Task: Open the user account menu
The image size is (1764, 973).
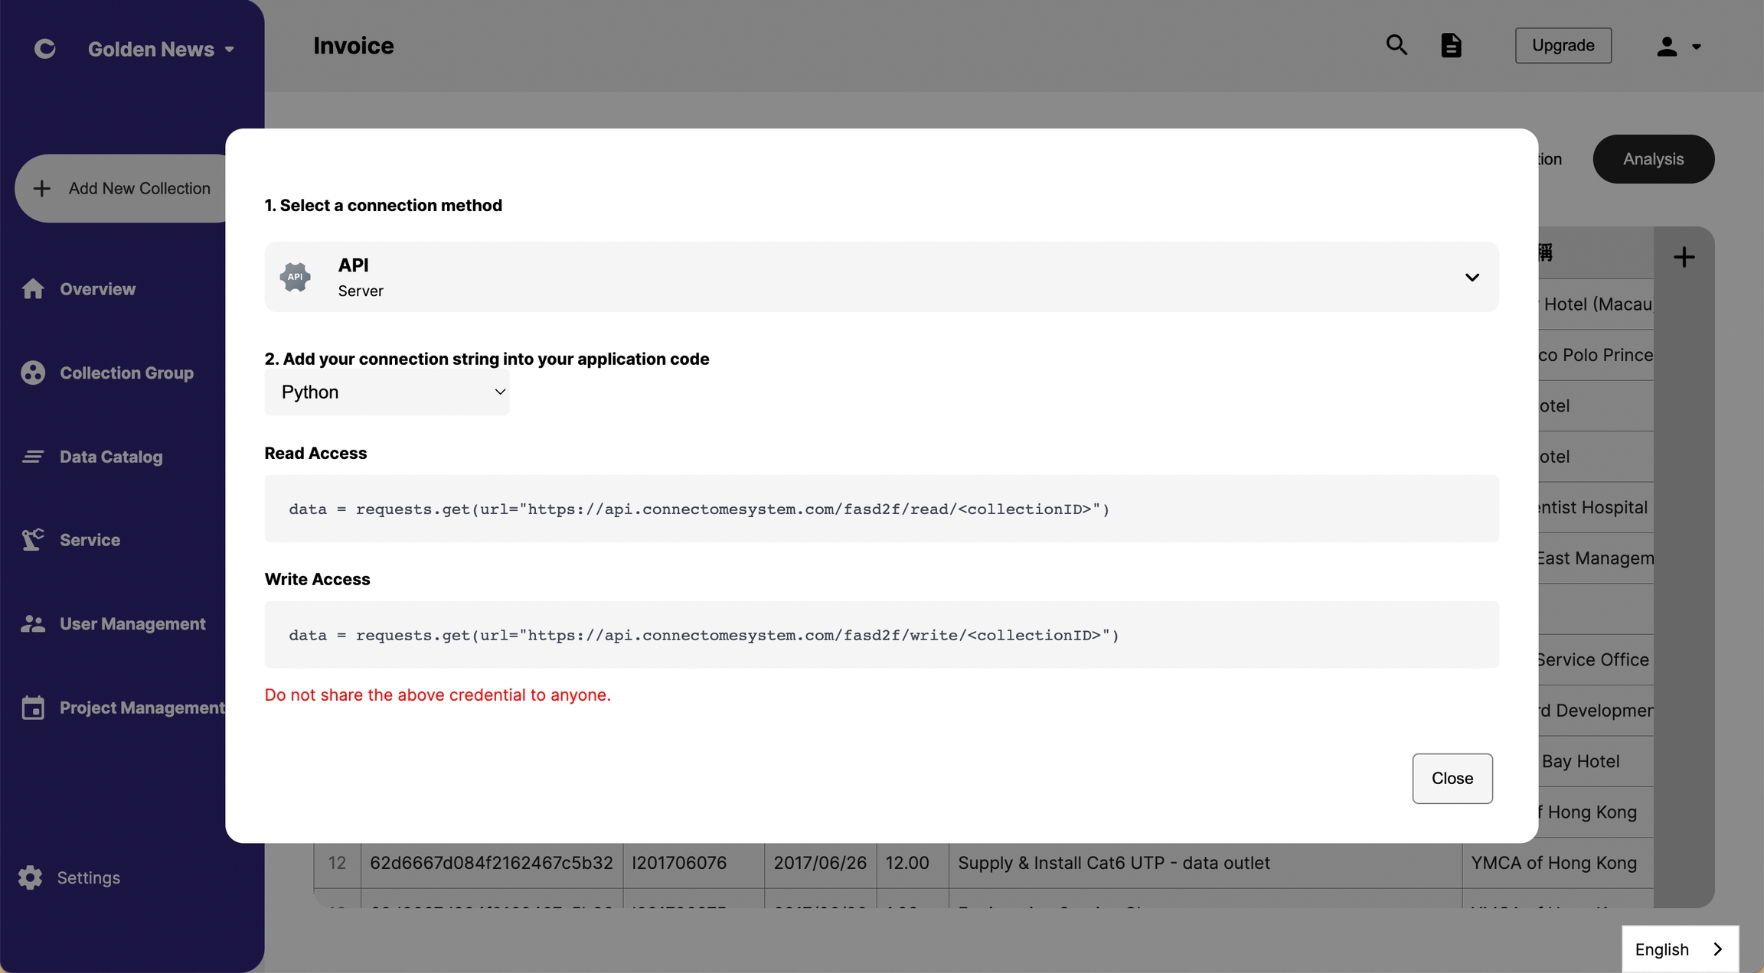Action: (x=1677, y=47)
